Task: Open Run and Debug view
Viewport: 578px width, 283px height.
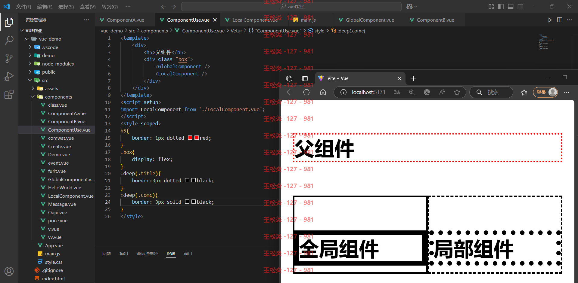Action: [9, 76]
